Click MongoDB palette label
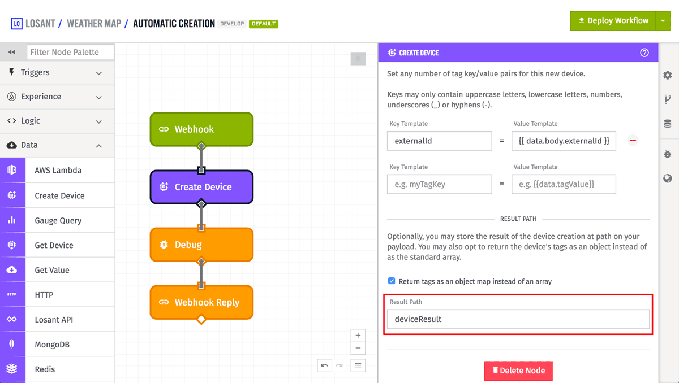The width and height of the screenshot is (679, 383). click(52, 345)
